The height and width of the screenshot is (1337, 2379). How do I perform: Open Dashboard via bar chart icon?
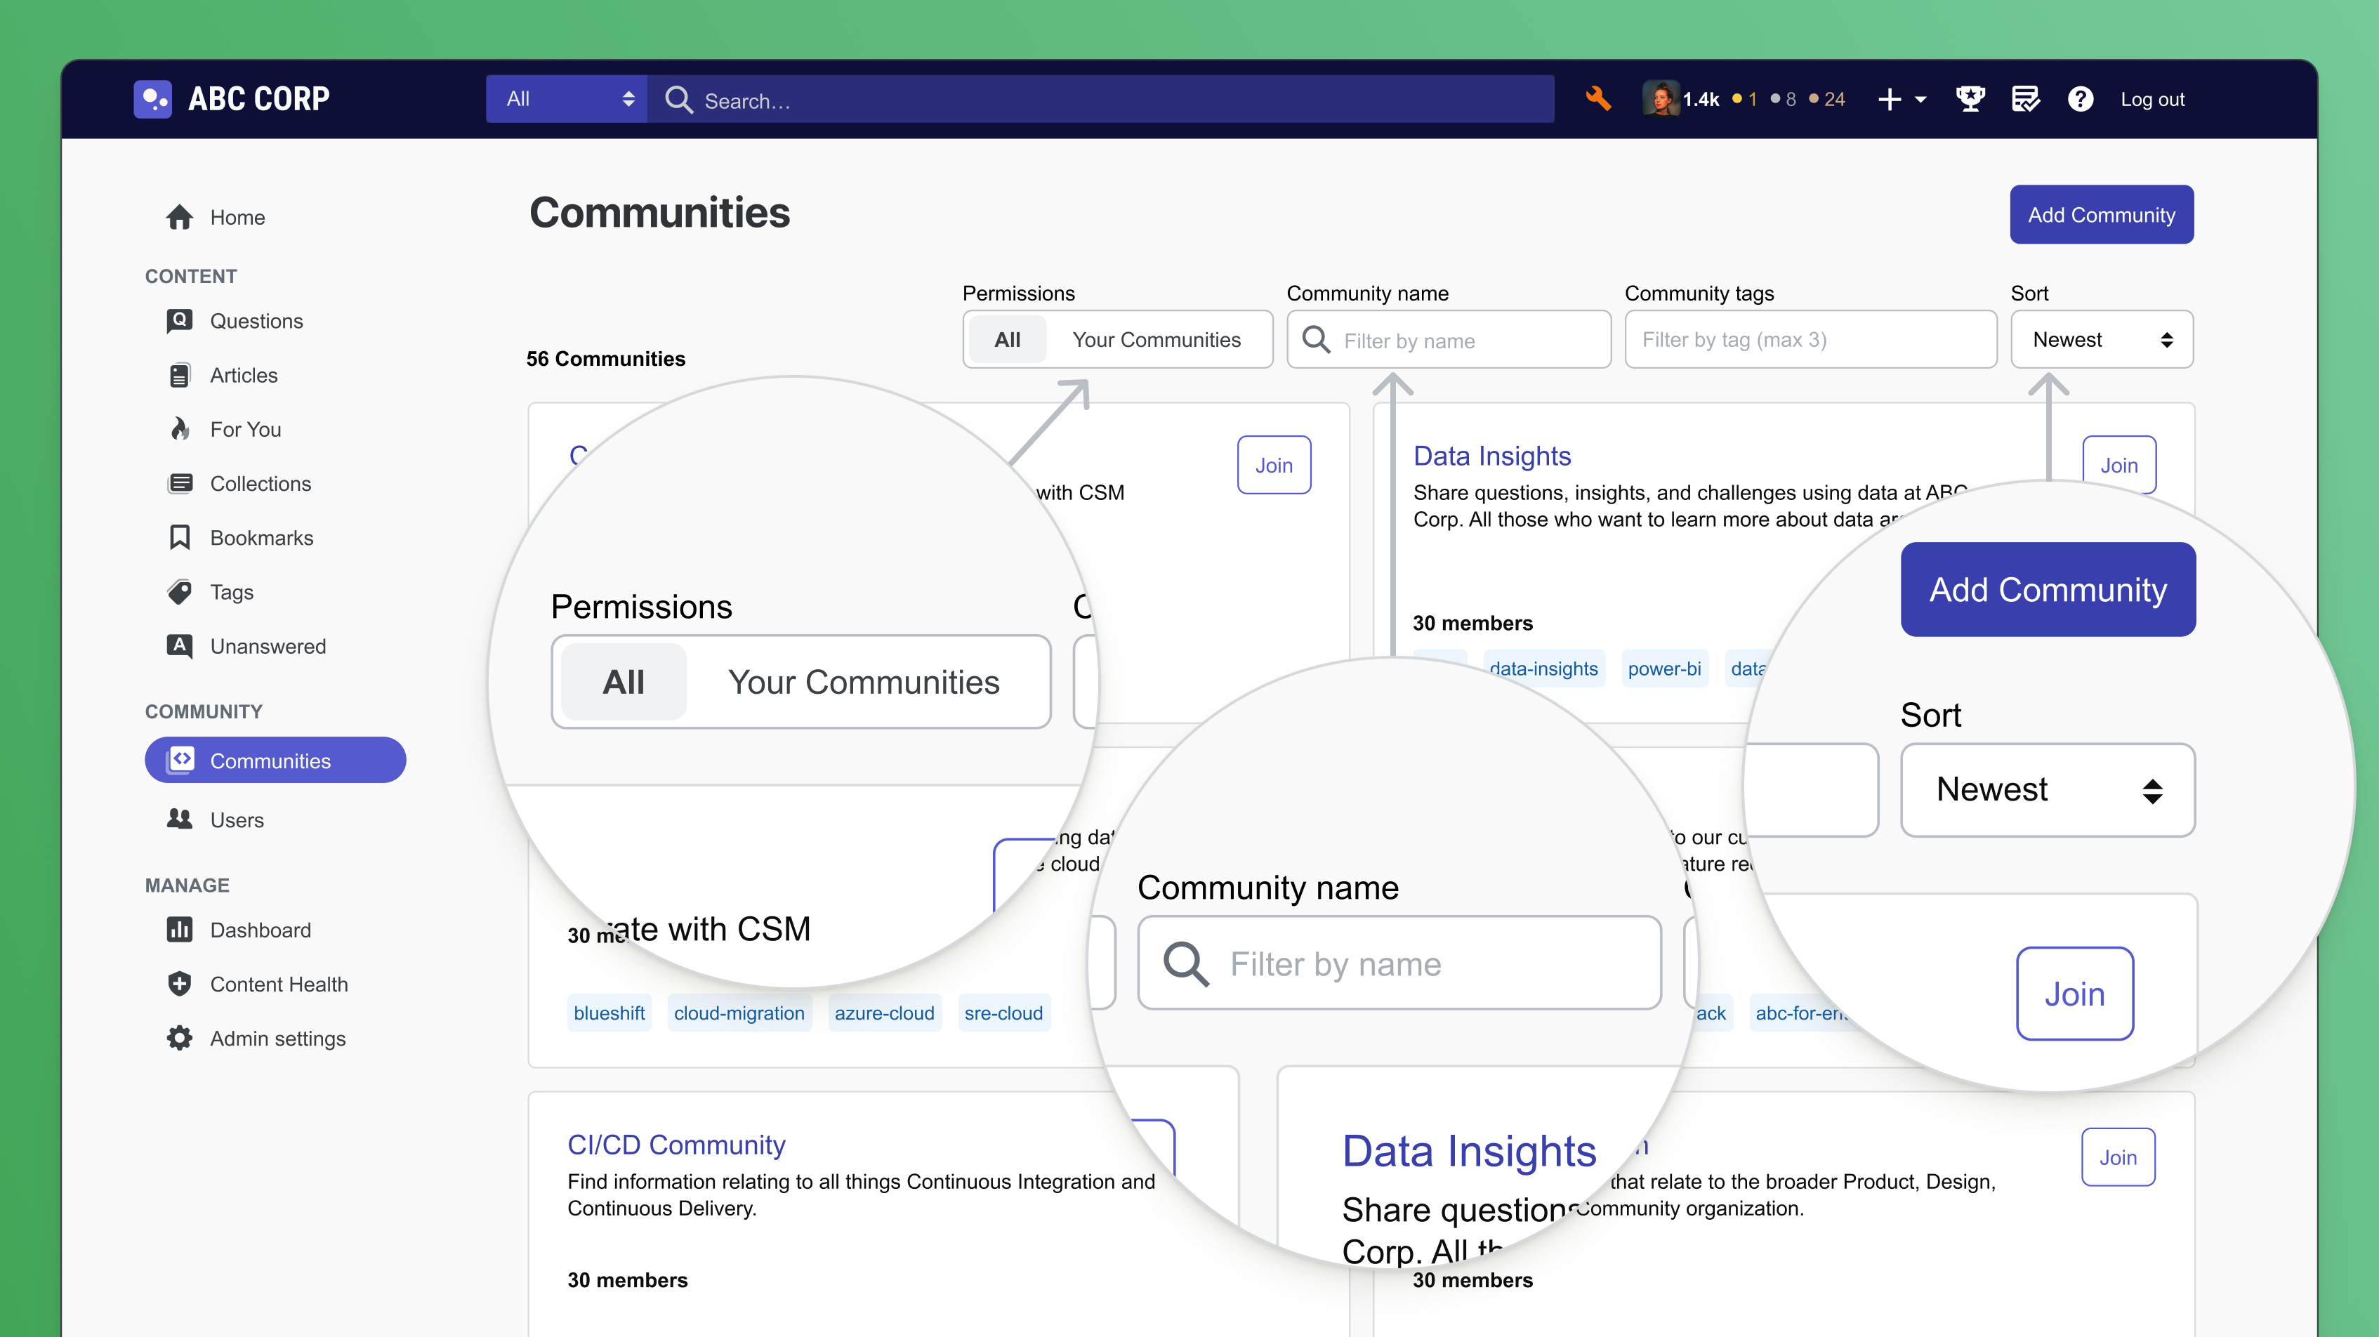179,929
